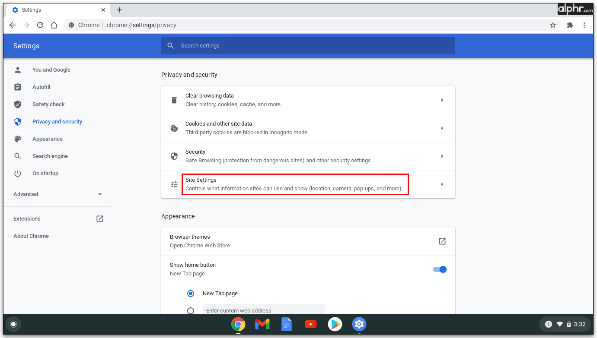The height and width of the screenshot is (338, 597).
Task: Launch Chrome from the shelf
Action: 238,324
